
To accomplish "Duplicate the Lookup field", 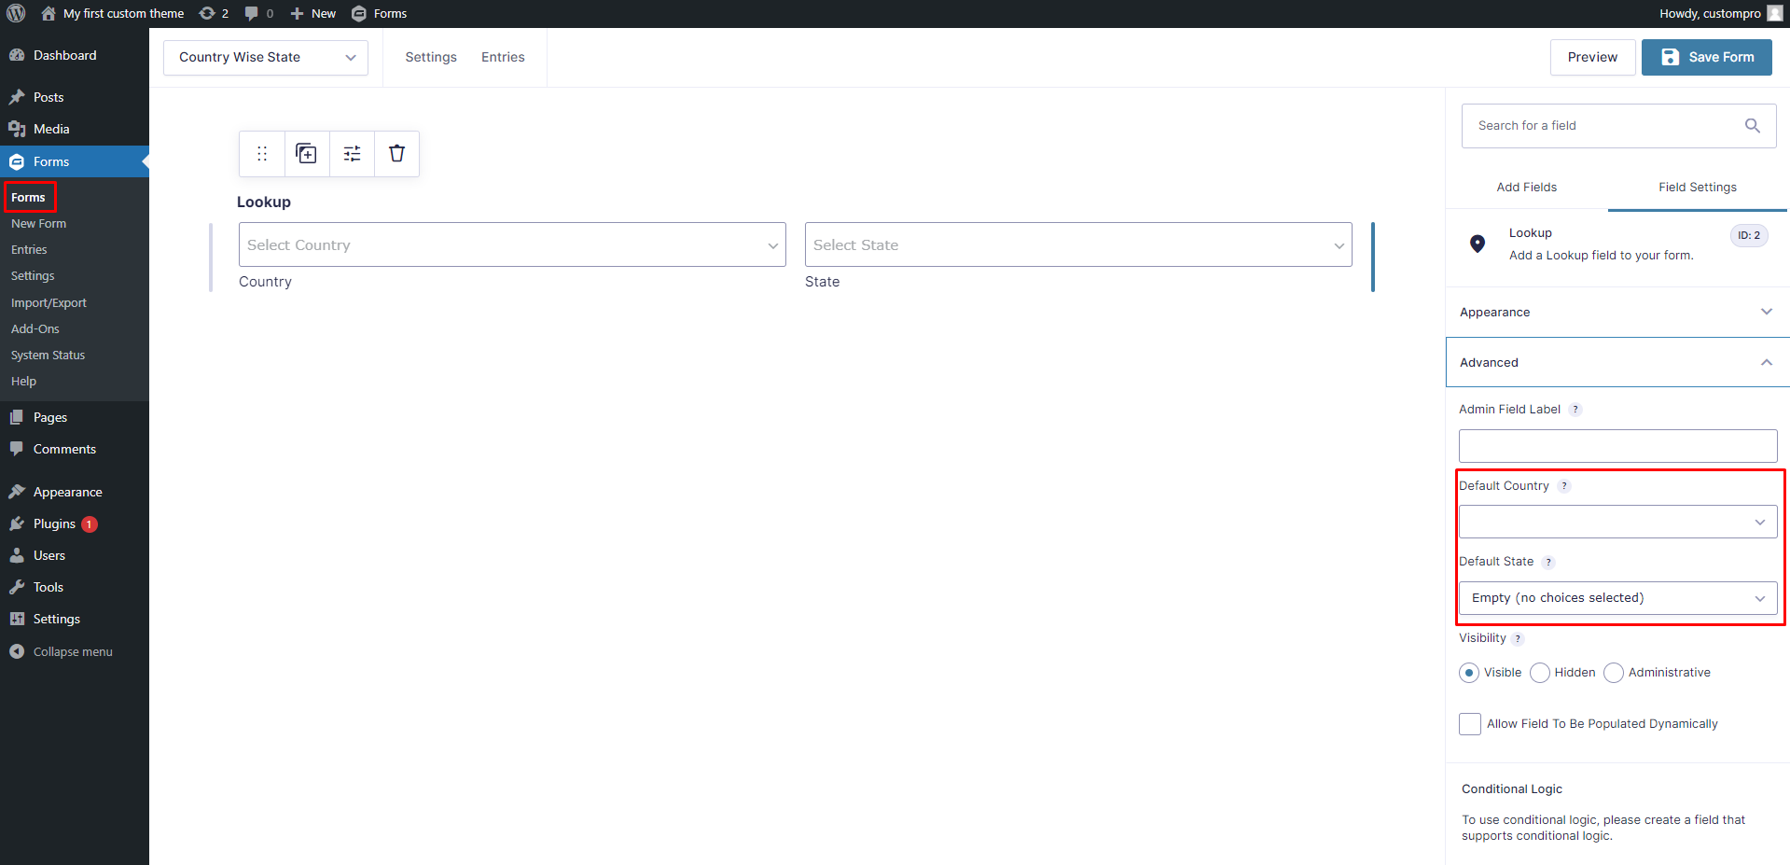I will 307,154.
